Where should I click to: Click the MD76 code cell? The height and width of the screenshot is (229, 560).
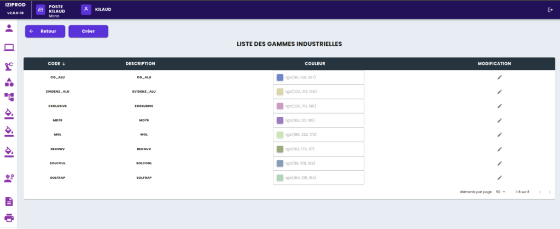click(57, 120)
